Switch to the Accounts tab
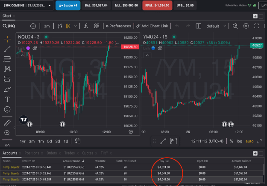Screen dimensions: 267x186 tap(10, 153)
